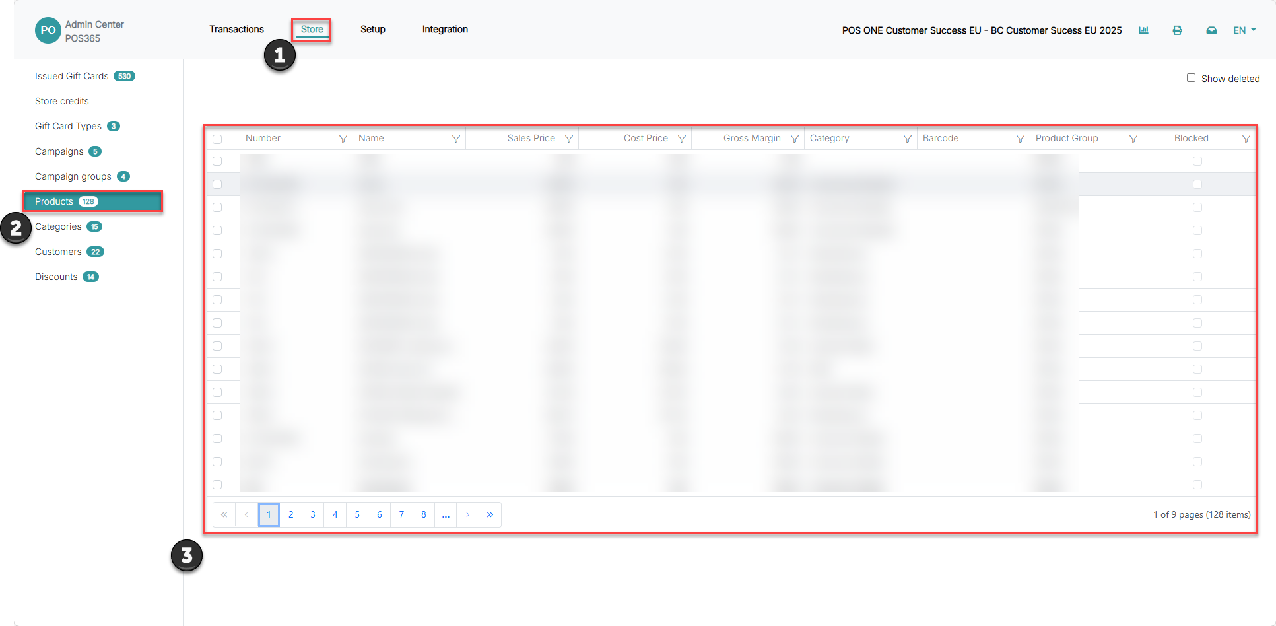Click the Admin Center POS365 label
This screenshot has height=626, width=1276.
(x=94, y=31)
